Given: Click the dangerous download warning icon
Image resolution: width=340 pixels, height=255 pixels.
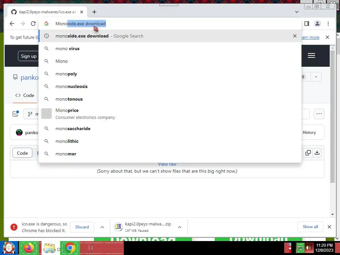Looking at the screenshot, I should (x=14, y=227).
